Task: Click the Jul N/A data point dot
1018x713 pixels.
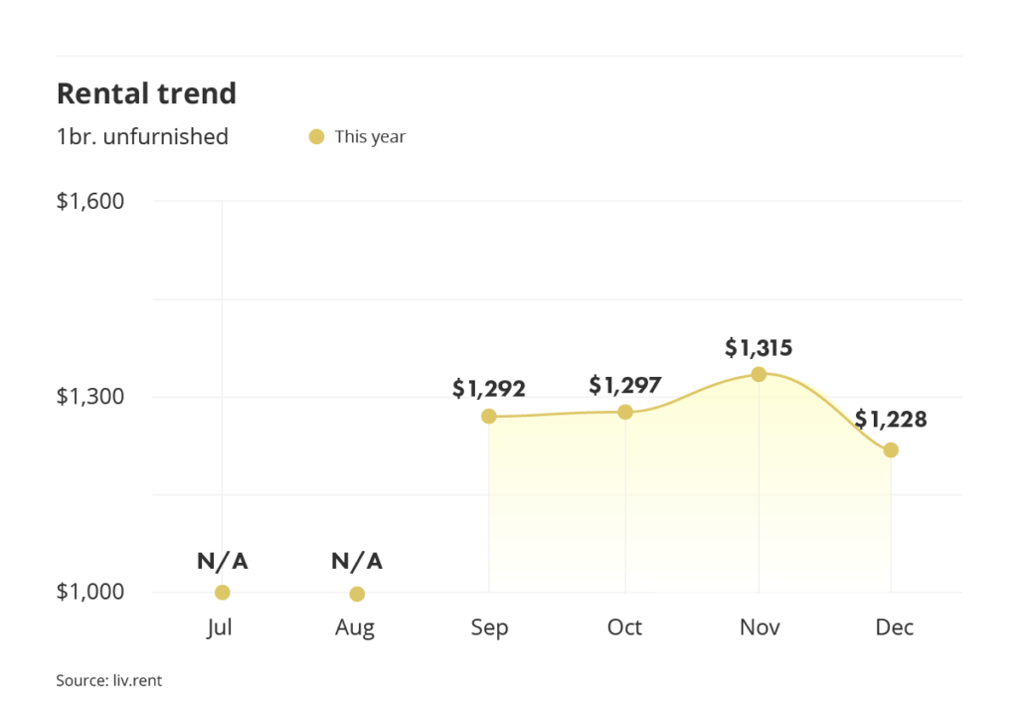Action: click(223, 592)
